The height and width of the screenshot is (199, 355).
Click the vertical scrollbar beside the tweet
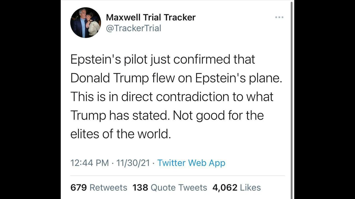point(291,99)
